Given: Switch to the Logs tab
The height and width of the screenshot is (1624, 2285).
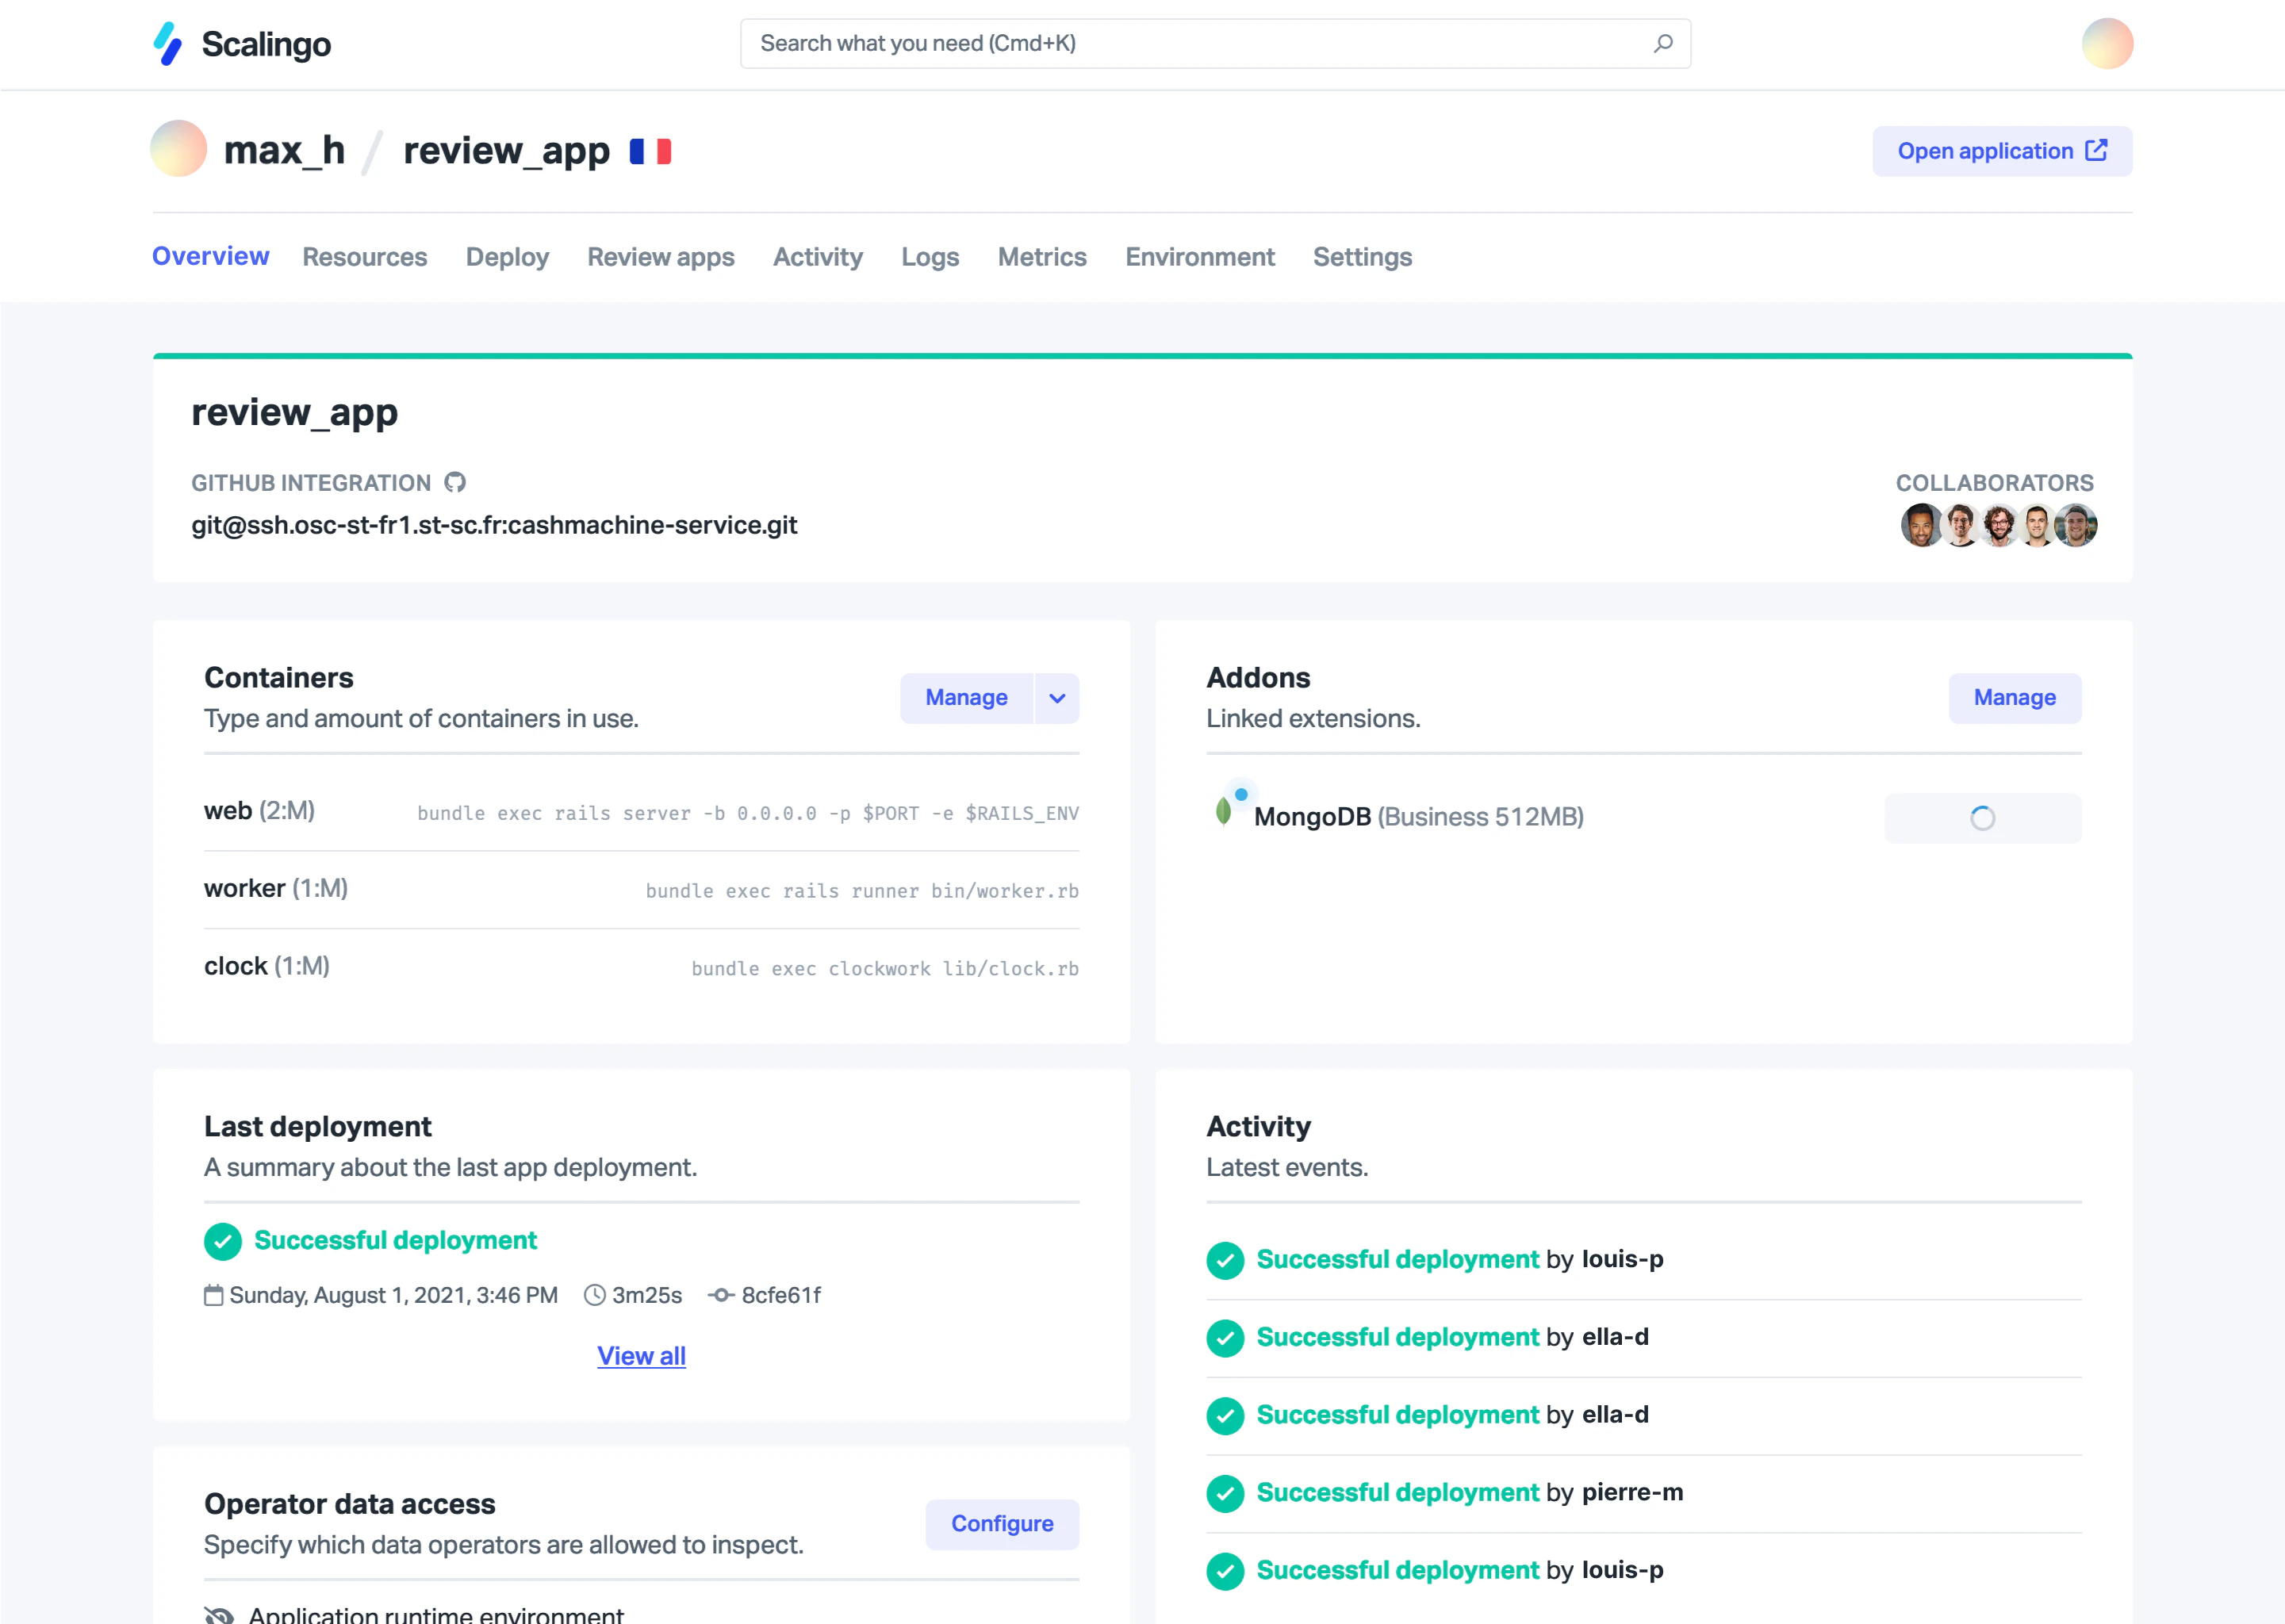Looking at the screenshot, I should [x=929, y=257].
